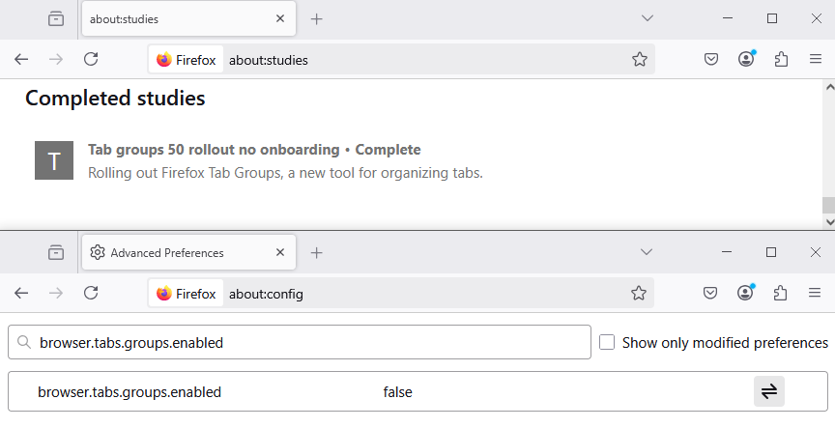Open account profile icon in top window
Image resolution: width=835 pixels, height=428 pixels.
pyautogui.click(x=746, y=59)
